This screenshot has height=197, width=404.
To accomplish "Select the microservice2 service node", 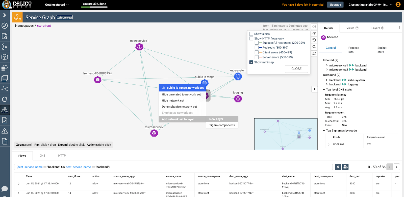I will click(154, 133).
